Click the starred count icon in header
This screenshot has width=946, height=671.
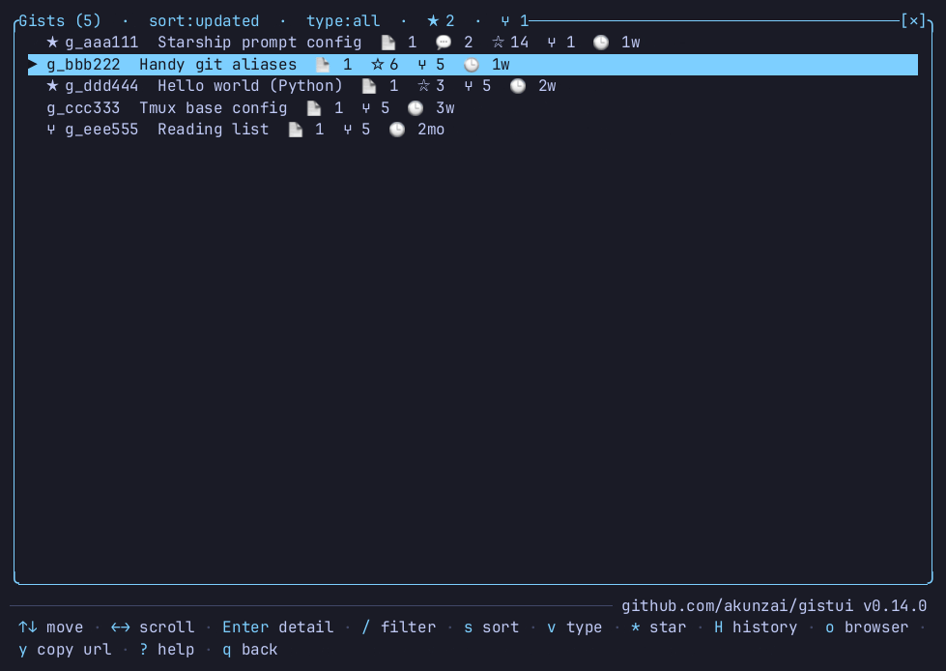pyautogui.click(x=433, y=21)
